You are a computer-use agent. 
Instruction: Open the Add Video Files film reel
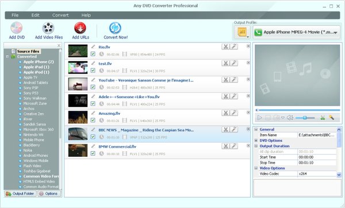(48, 28)
